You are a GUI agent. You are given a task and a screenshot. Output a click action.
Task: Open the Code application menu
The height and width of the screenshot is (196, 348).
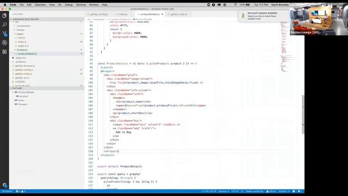[13, 5]
